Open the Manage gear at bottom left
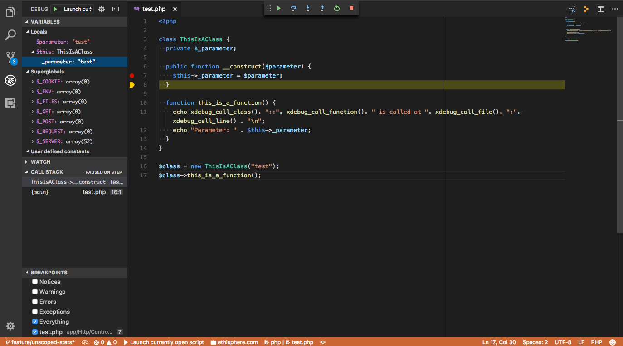This screenshot has height=346, width=623. coord(10,326)
